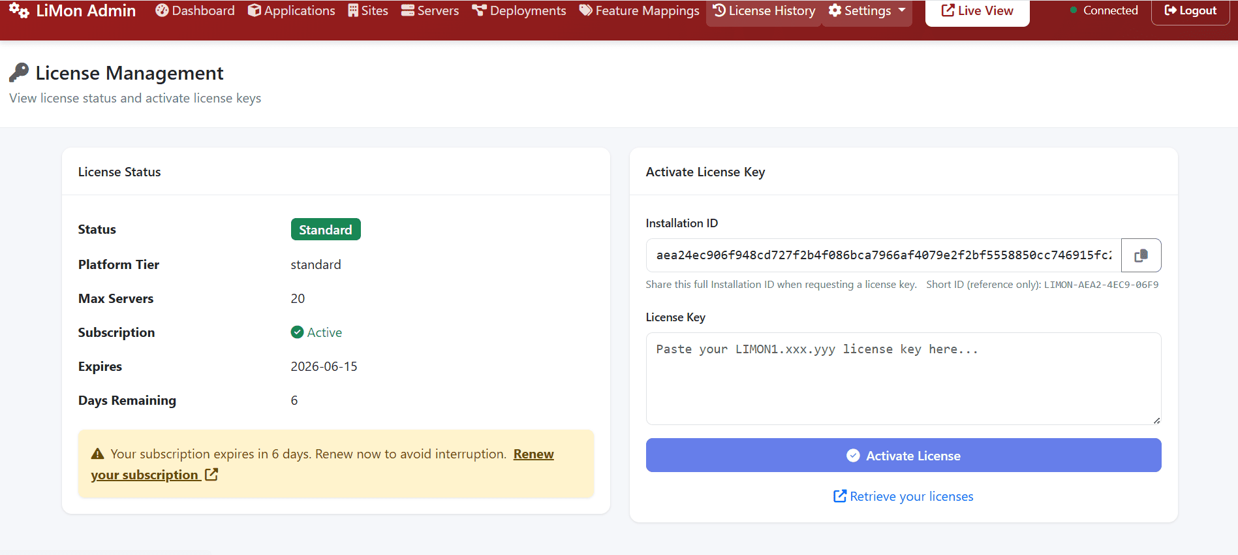Select the License History tab
The width and height of the screenshot is (1238, 555).
click(764, 10)
